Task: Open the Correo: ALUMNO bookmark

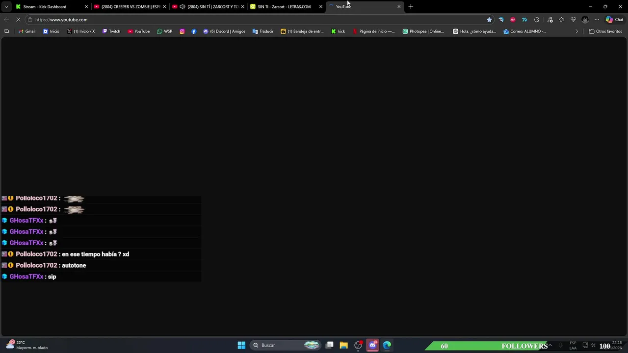Action: click(524, 31)
